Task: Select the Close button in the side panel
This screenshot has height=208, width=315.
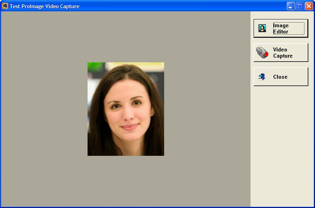Action: [281, 77]
